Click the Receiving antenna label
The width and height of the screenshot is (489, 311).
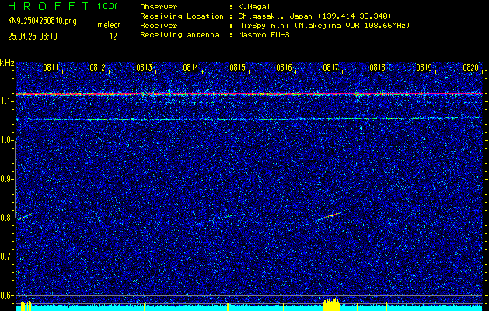click(180, 35)
